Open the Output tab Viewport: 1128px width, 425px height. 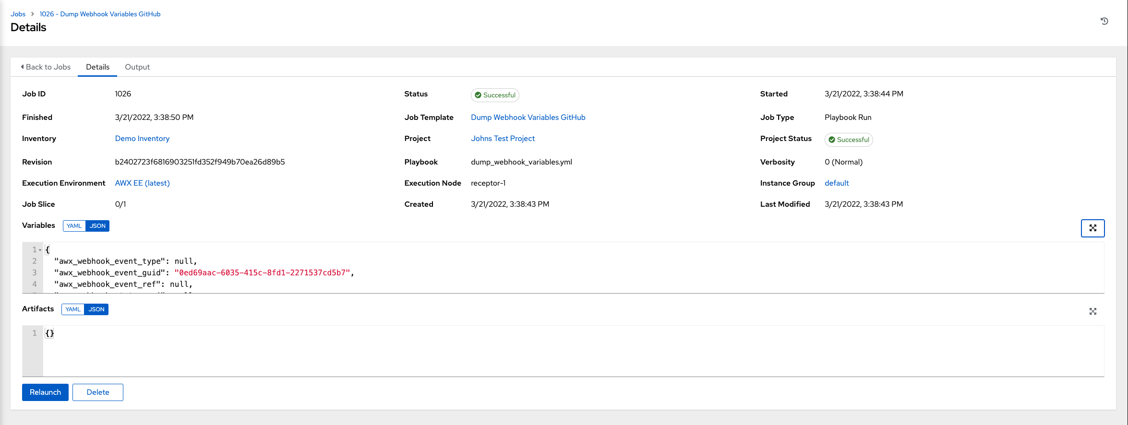pyautogui.click(x=137, y=67)
